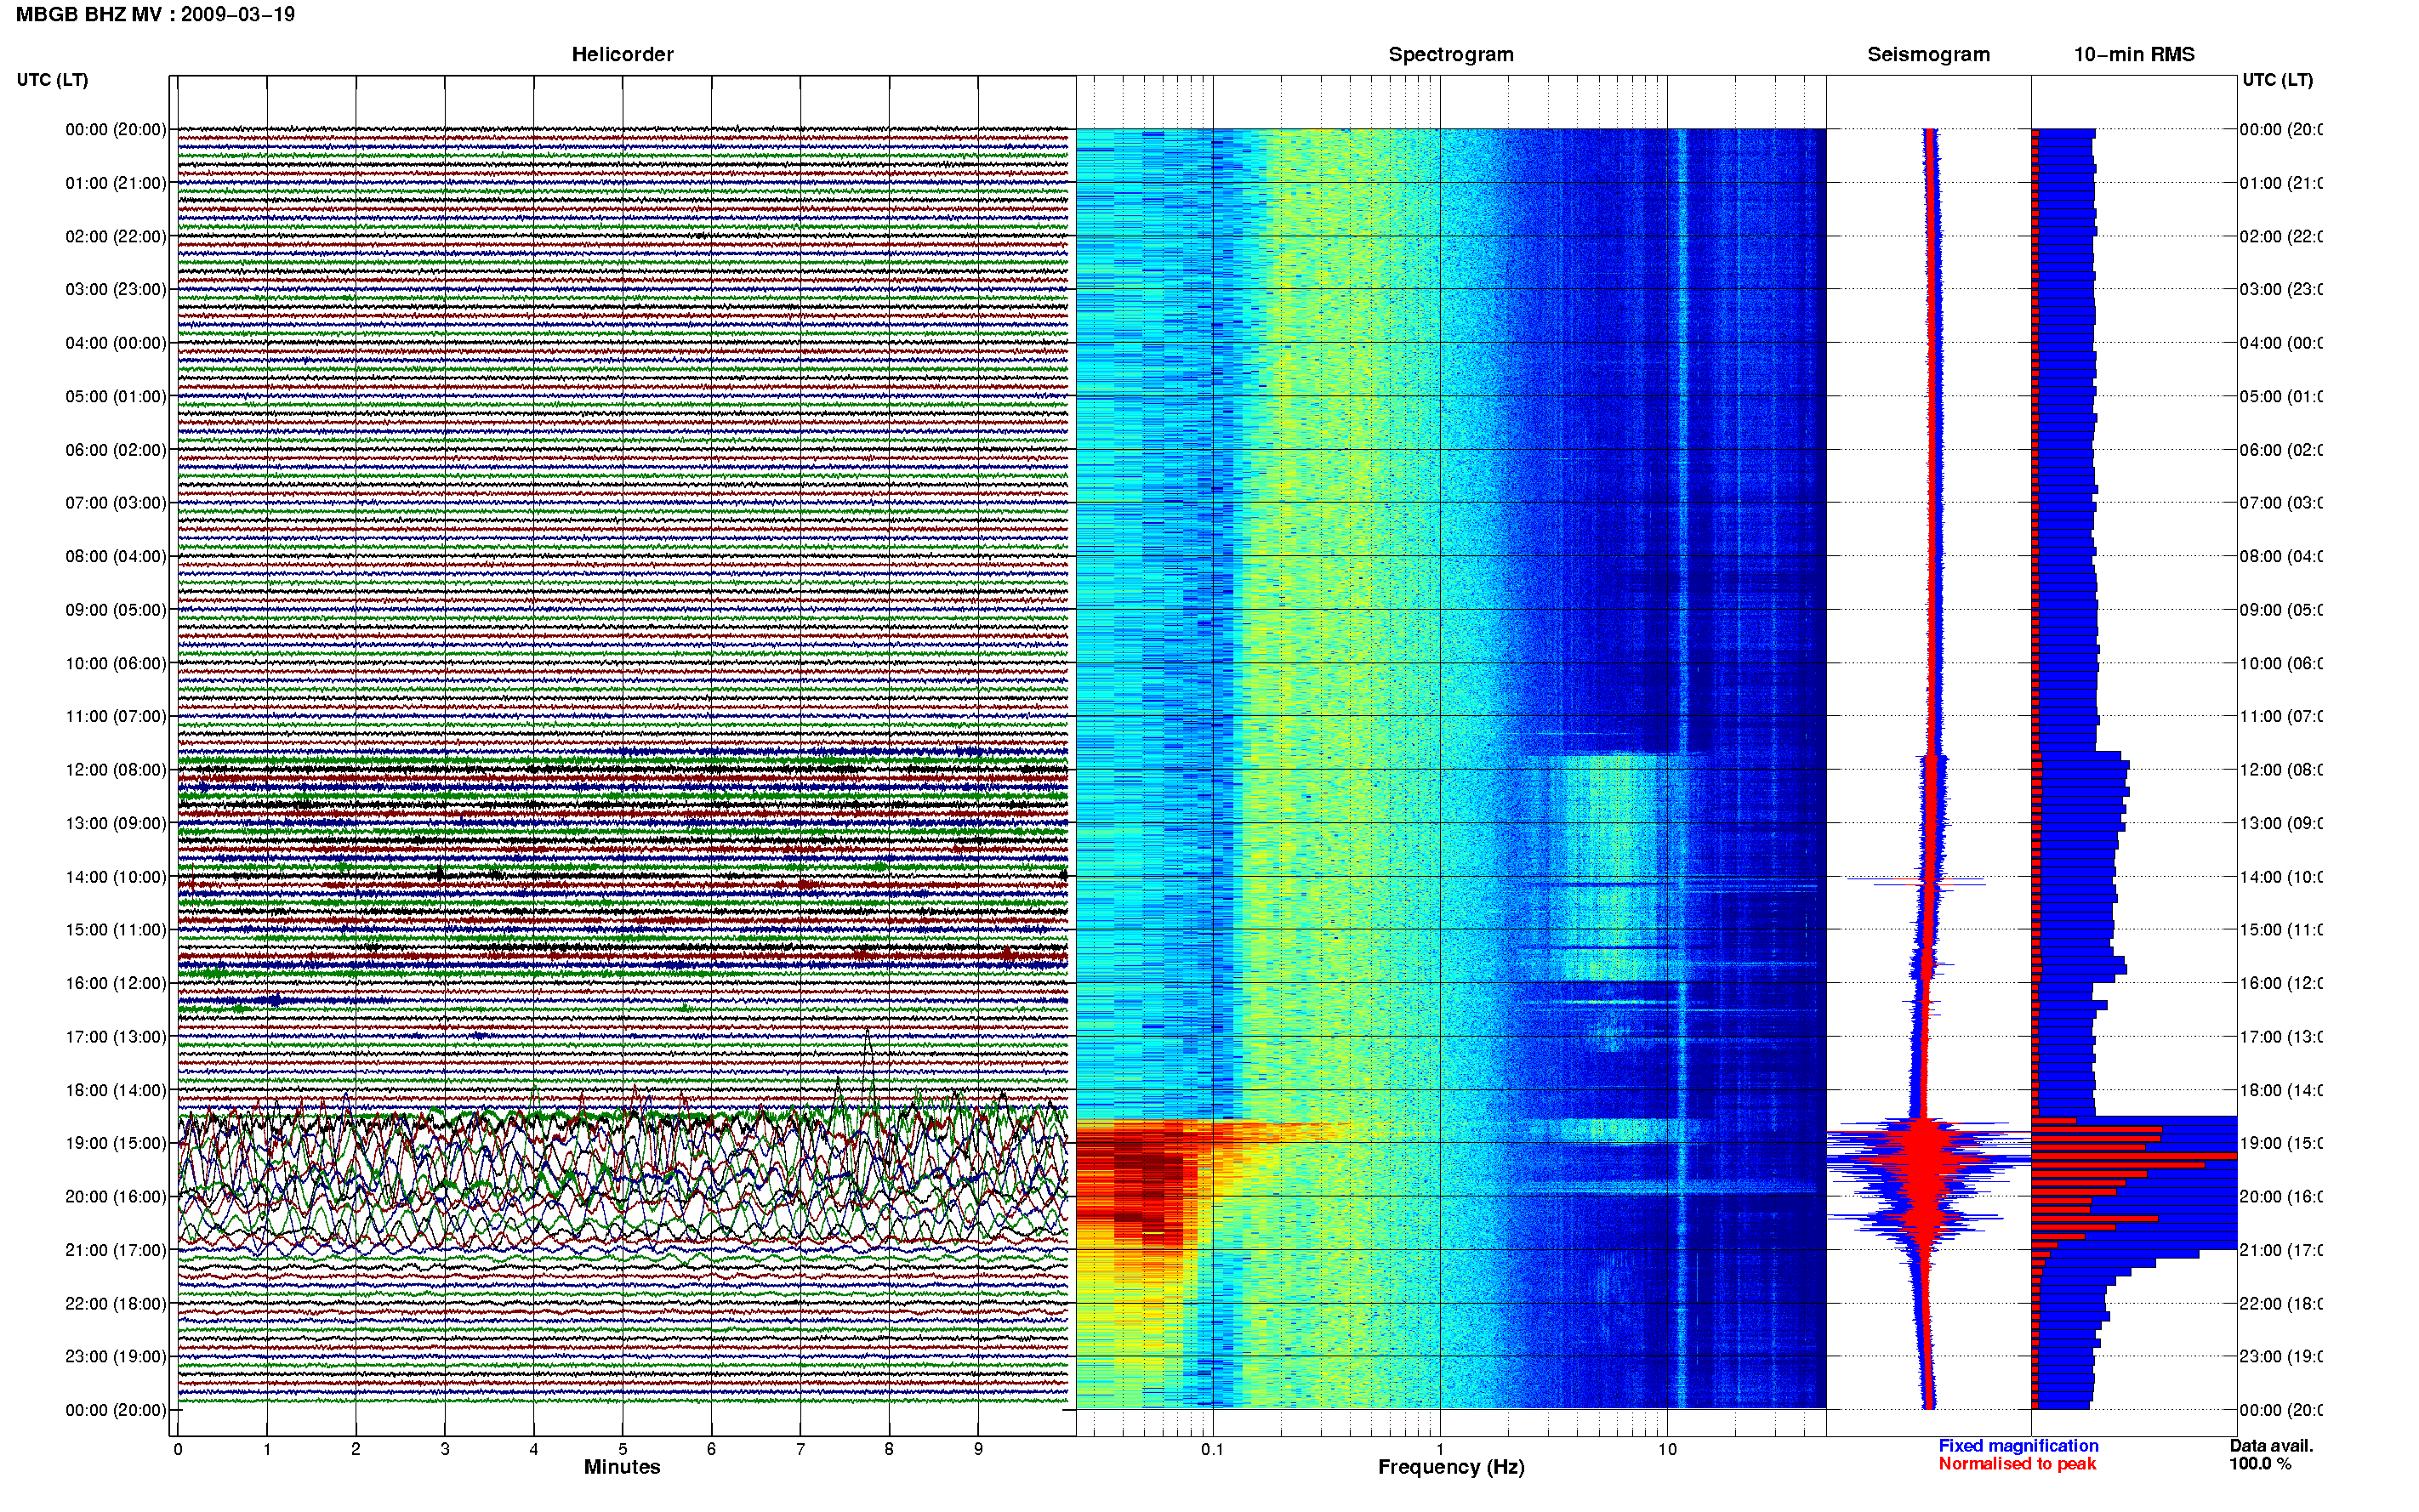2419x1512 pixels.
Task: Click the '3' tick on the Minutes axis
Action: pos(445,1449)
